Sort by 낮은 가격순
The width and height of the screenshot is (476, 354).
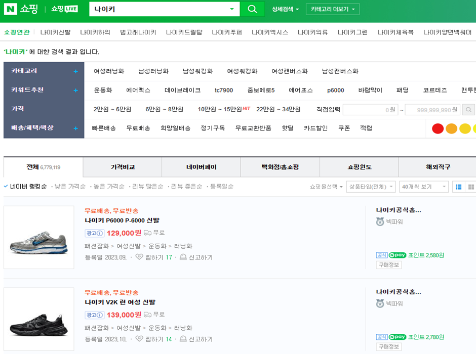70,187
